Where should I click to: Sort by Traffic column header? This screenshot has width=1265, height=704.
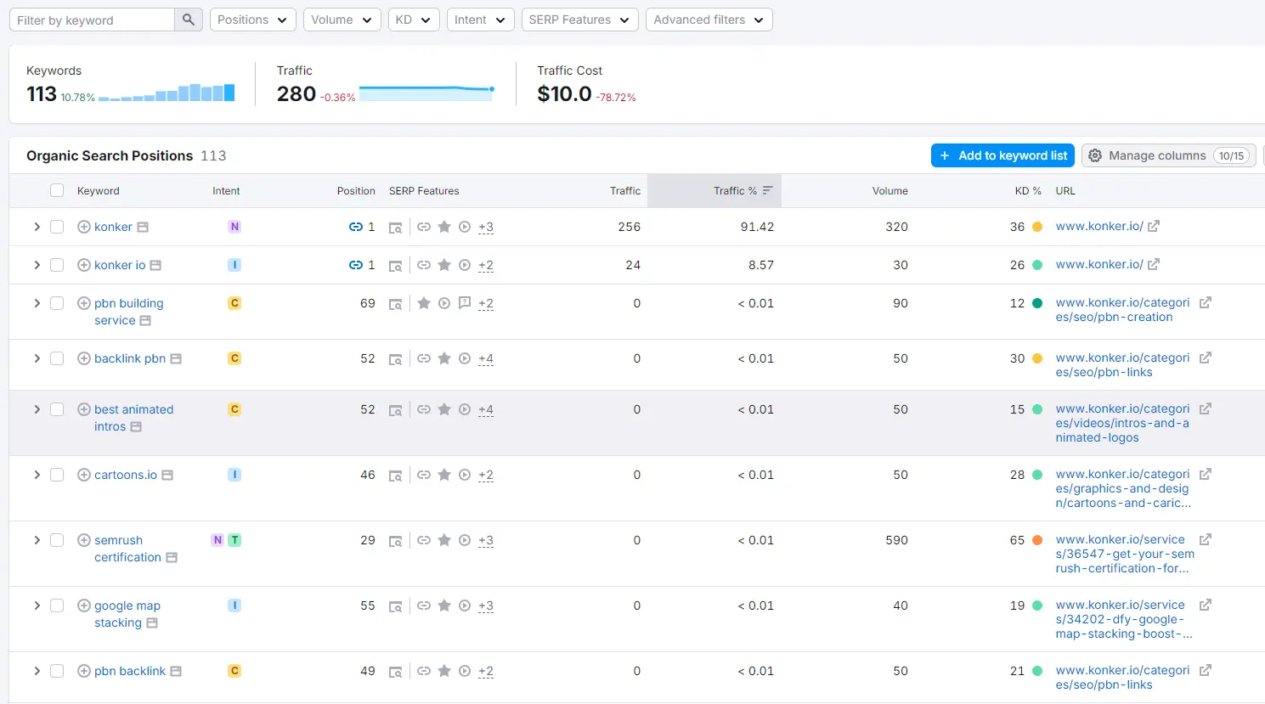coord(625,191)
